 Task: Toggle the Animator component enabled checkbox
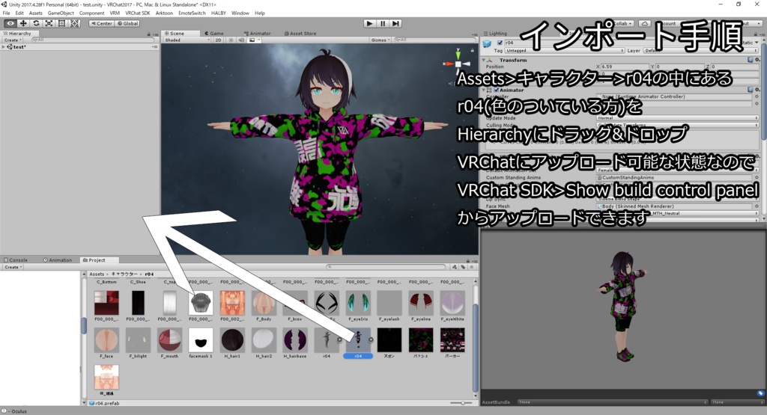(x=496, y=90)
